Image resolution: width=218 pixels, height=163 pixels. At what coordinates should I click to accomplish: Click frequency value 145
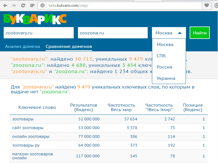134,156
